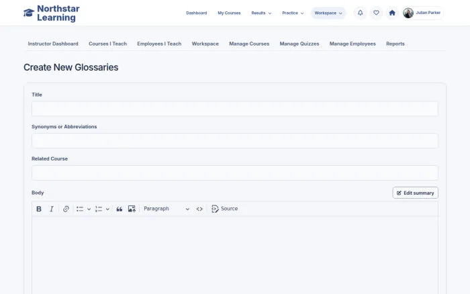Open Manage Employees tab
The height and width of the screenshot is (294, 470).
click(x=352, y=44)
